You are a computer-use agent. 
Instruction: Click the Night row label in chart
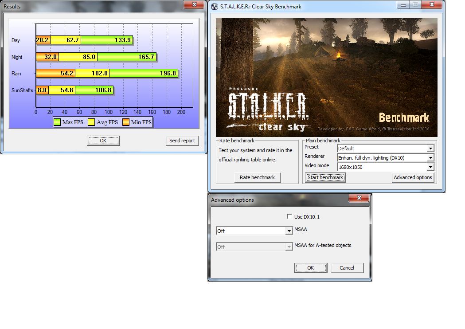click(x=17, y=57)
